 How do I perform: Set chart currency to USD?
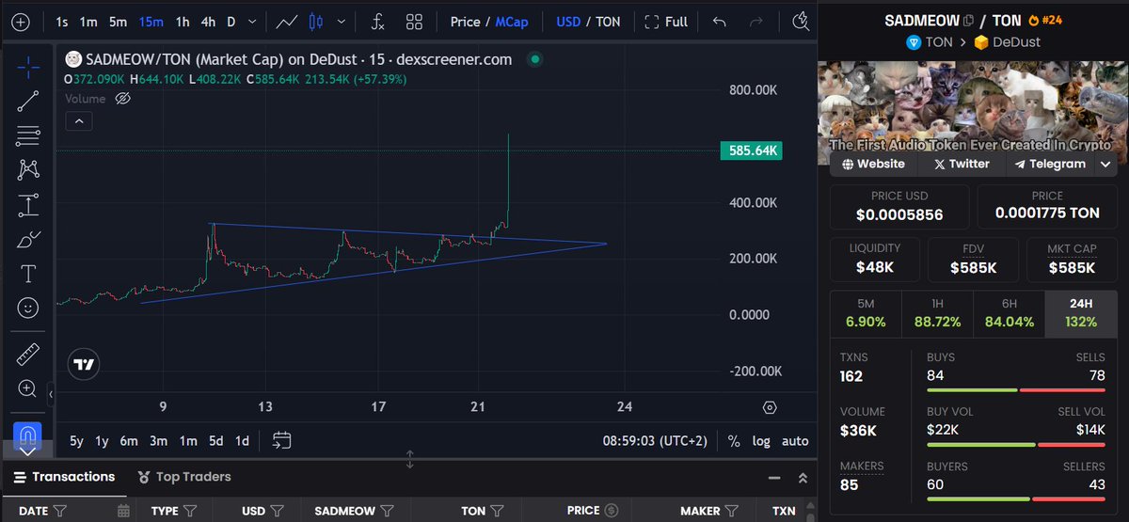point(568,22)
